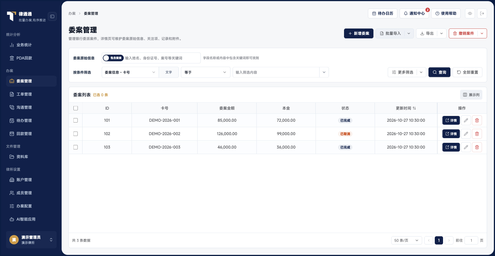Viewport: 495px width, 256px height.
Task: Open 使用帮助 help
Action: [446, 13]
